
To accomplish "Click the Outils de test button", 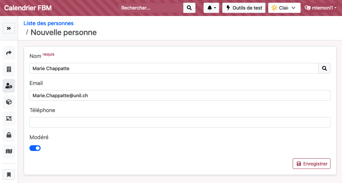I will 244,8.
